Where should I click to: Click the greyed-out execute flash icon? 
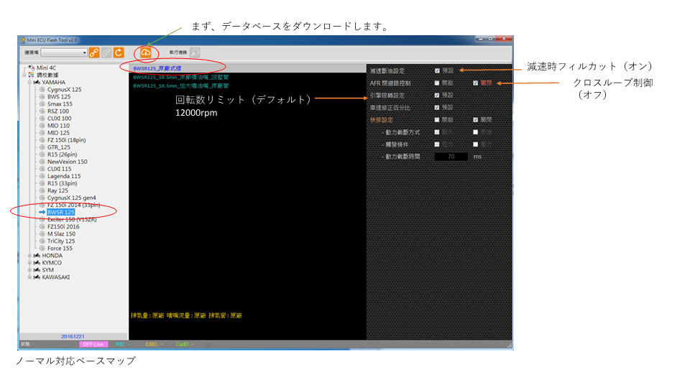(195, 52)
